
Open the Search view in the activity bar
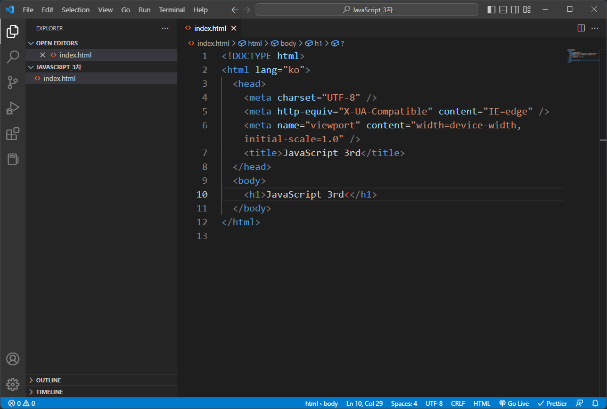point(13,57)
